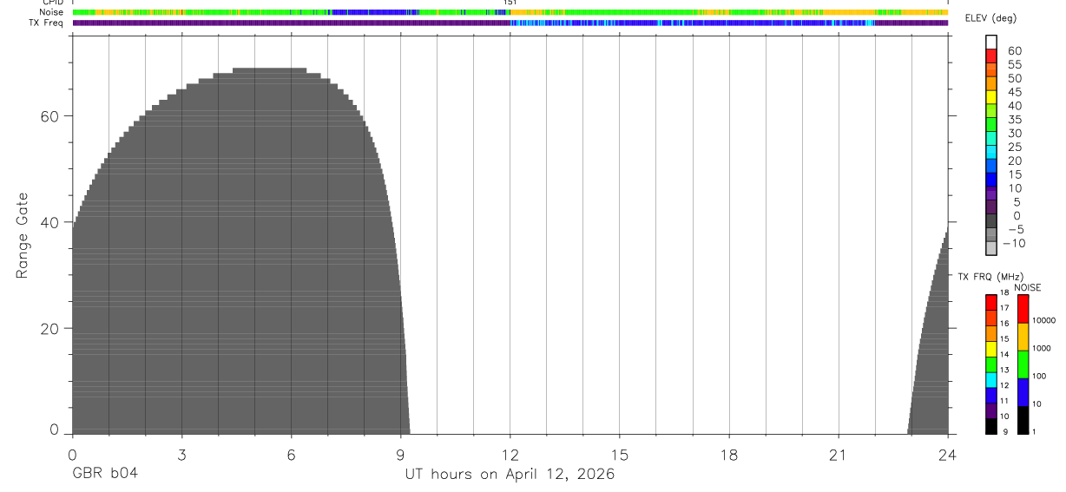Screen dimensions: 1066x492
Task: Pick the blue ELEV swatch between 20 and 15
Action: point(991,167)
